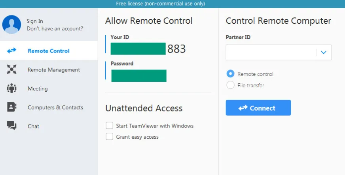The image size is (345, 175).
Task: Select the Remote control radio option
Action: (230, 74)
